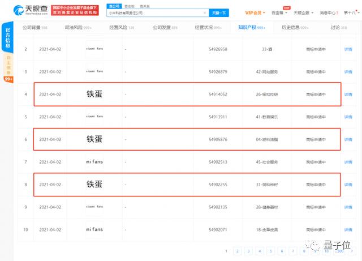The image size is (362, 261).
Task: Open the 官方信息 side tab
Action: point(7,37)
